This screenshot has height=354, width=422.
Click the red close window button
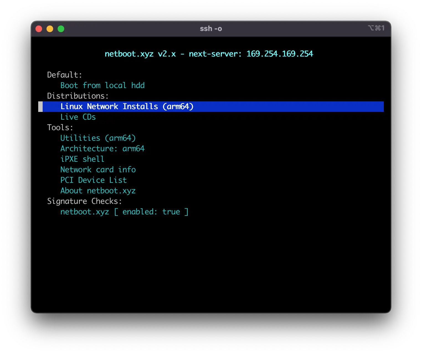tap(39, 29)
